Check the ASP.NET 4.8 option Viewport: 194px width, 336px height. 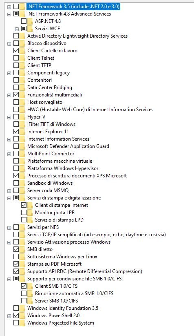point(24,21)
